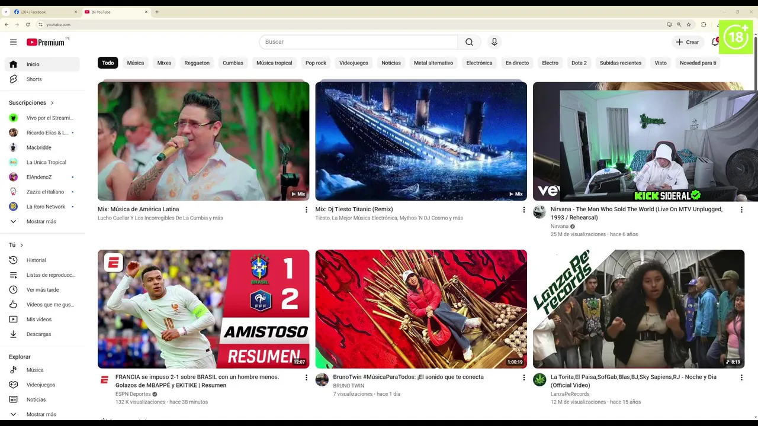Select the Música tropical chip
758x426 pixels.
pos(274,63)
